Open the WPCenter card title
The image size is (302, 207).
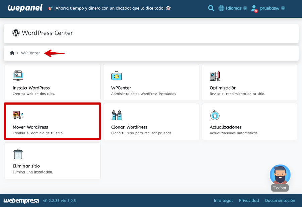pos(121,88)
